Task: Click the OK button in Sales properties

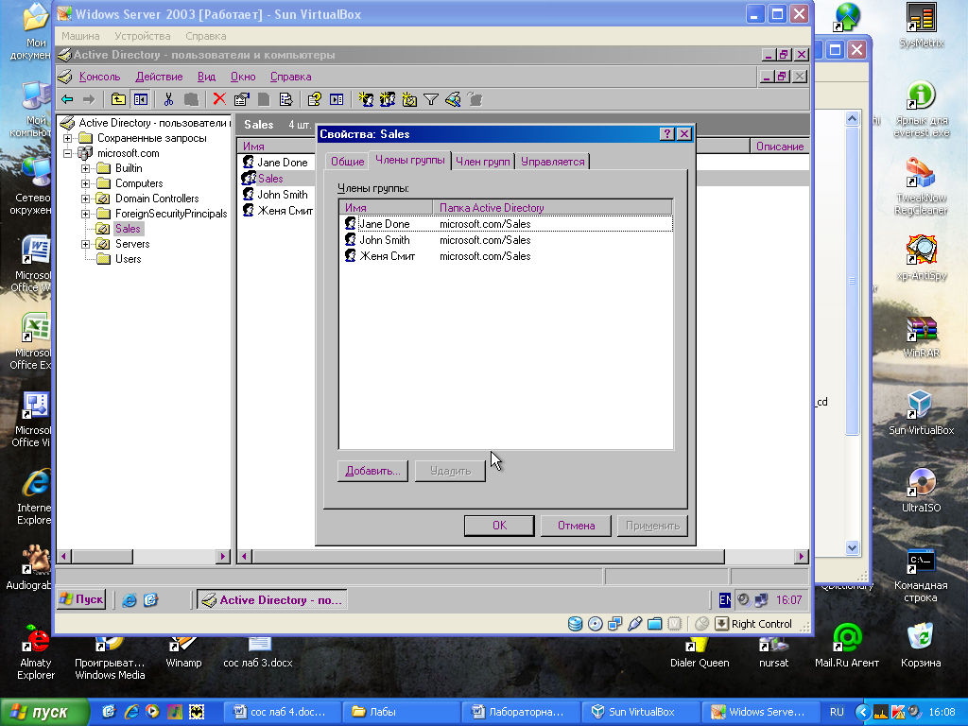Action: [499, 526]
